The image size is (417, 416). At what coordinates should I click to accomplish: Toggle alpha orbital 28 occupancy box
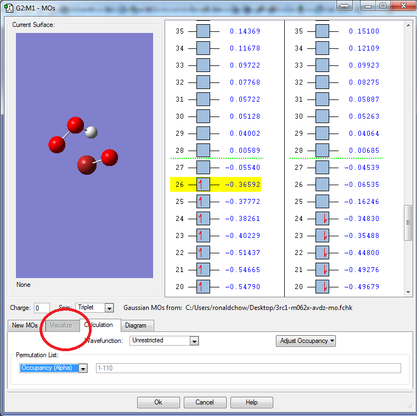(203, 150)
